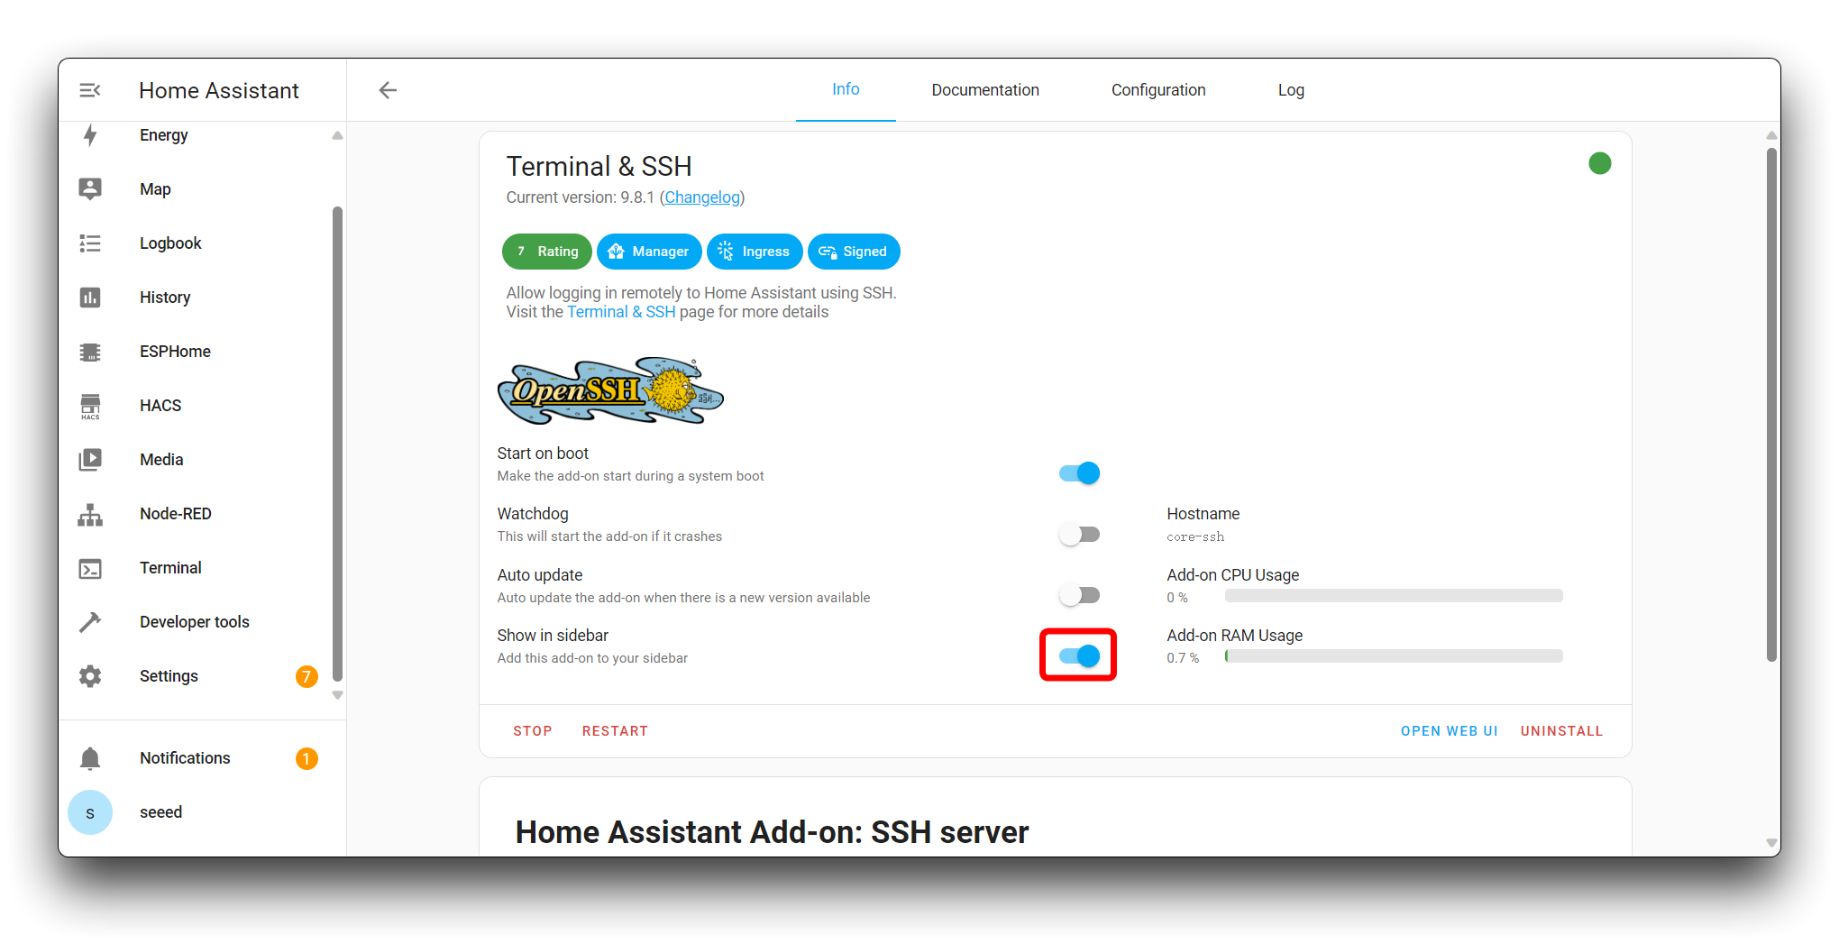Click the seeed user avatar
Screen dimensions: 1839x944
click(90, 812)
